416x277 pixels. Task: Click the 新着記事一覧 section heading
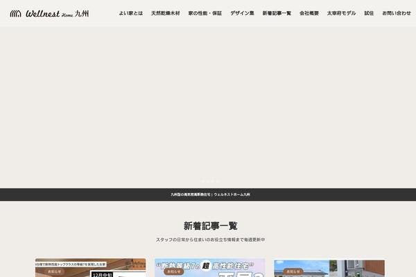point(210,226)
